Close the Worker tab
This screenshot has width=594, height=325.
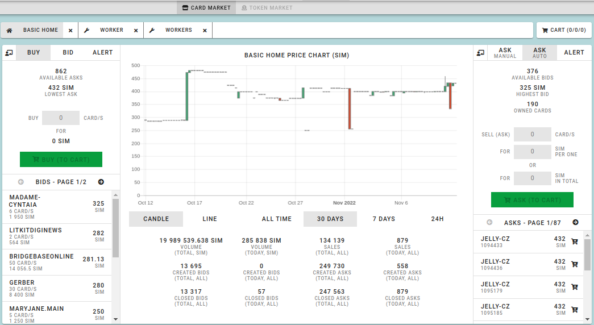[136, 31]
